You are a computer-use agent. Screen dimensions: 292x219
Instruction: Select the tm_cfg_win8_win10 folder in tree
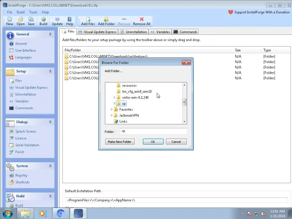click(137, 92)
